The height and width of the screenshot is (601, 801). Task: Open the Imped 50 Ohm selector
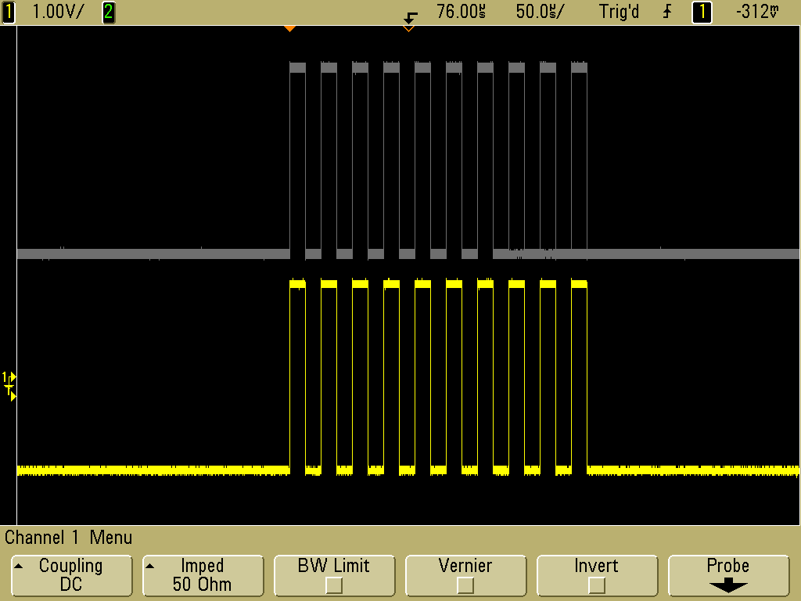coord(202,575)
